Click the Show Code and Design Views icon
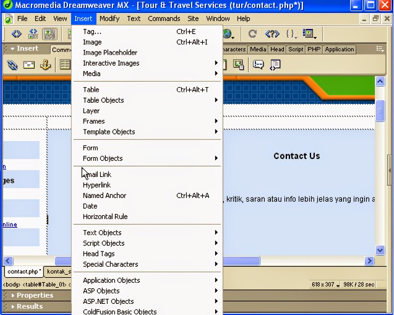Viewport: 394px width, 315px height. click(x=33, y=33)
